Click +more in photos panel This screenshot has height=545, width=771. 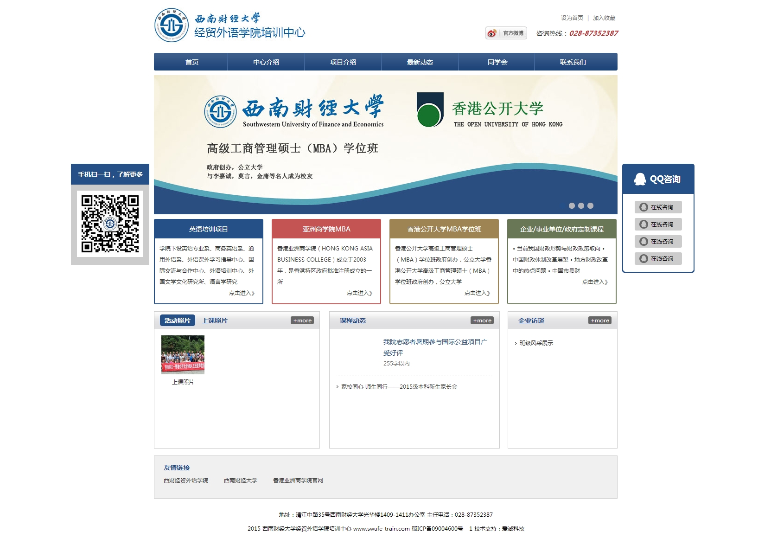tap(302, 321)
